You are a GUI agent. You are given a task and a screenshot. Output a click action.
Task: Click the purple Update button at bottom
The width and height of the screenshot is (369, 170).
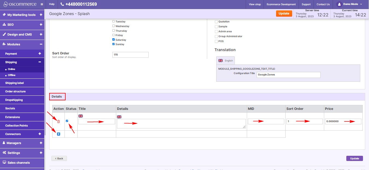[355, 159]
